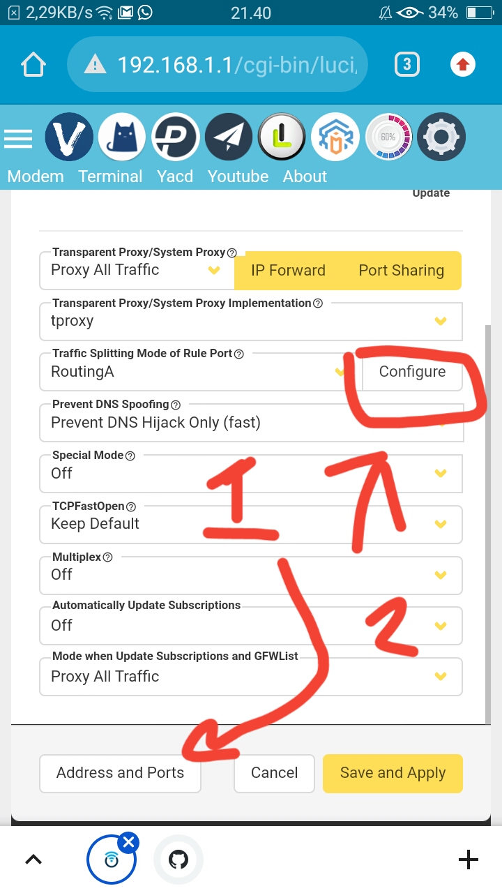
Task: Switch to the Terminal tab
Action: (x=110, y=177)
